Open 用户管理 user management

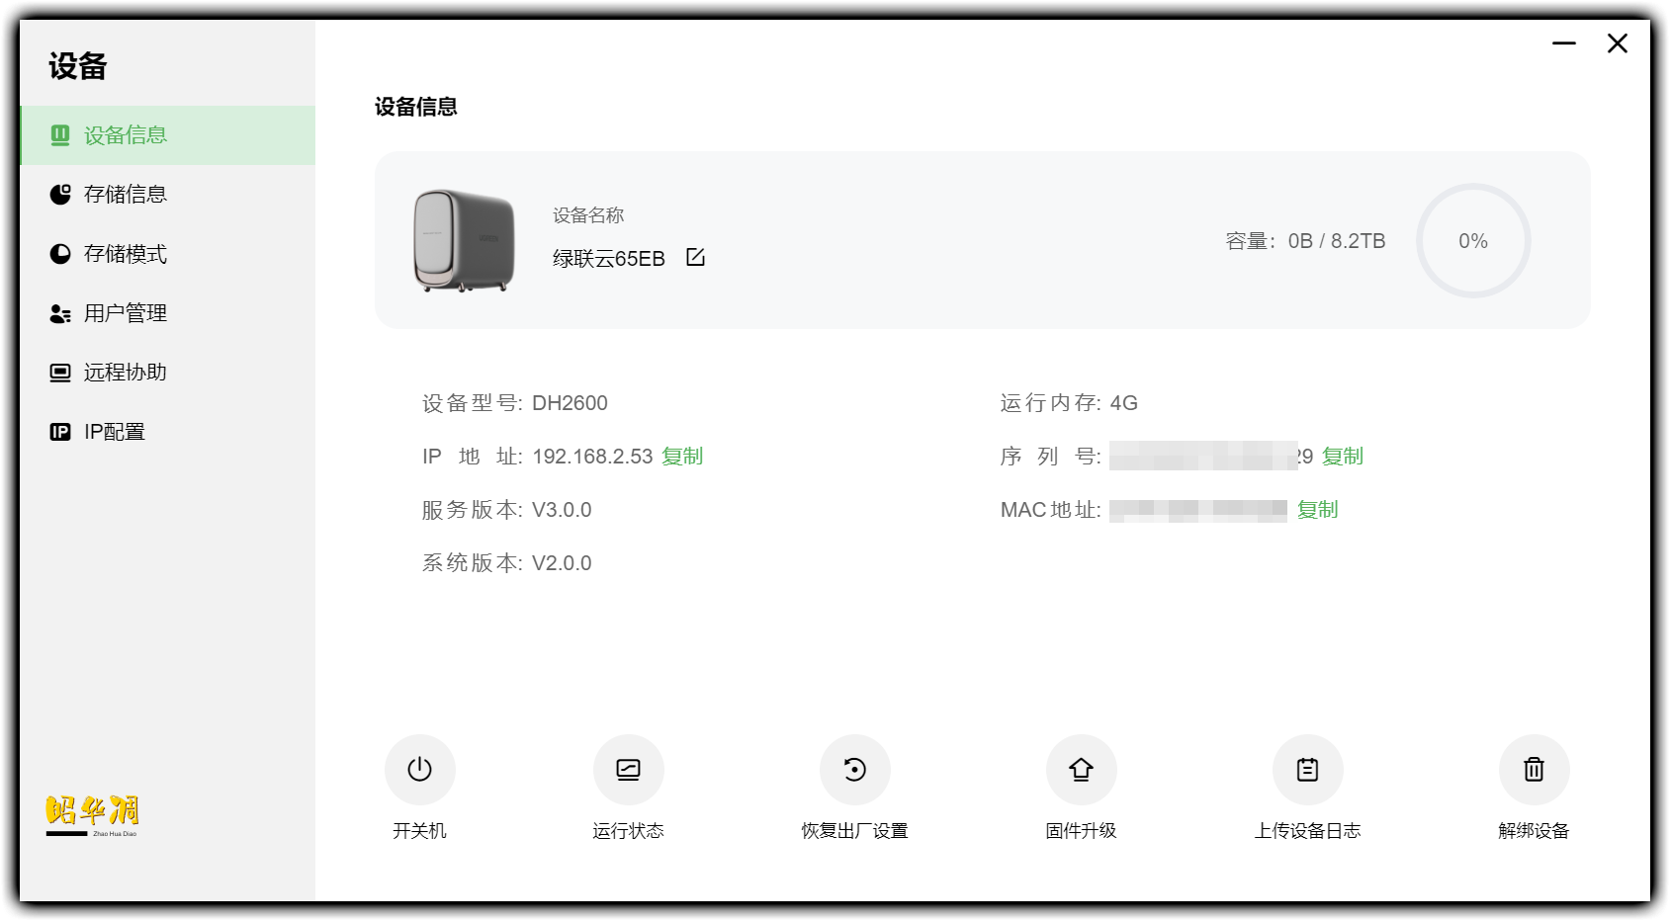pyautogui.click(x=125, y=312)
